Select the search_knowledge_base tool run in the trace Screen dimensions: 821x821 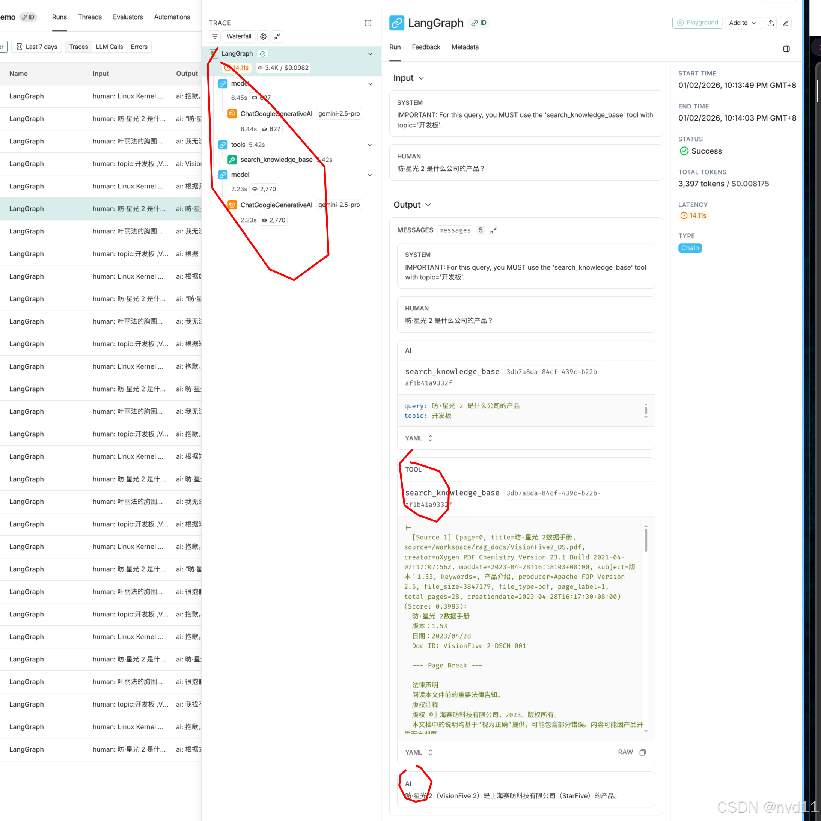276,160
